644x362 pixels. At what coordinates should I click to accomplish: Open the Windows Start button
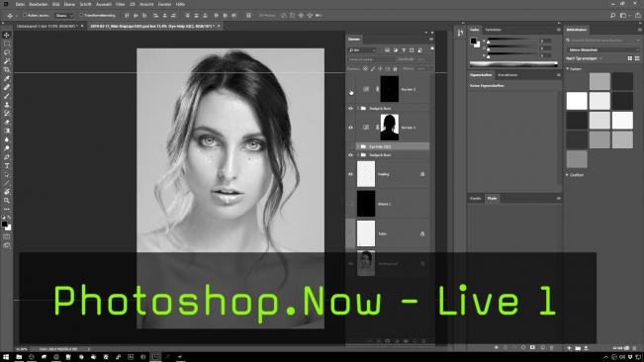[x=6, y=357]
